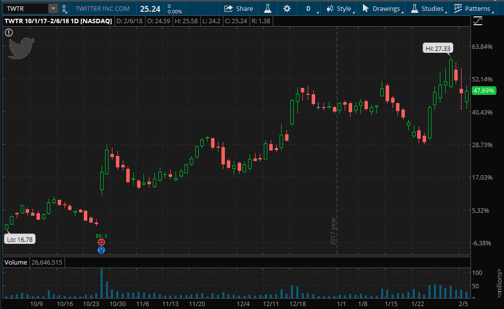
Task: Open chart settings gear icon
Action: point(287,9)
